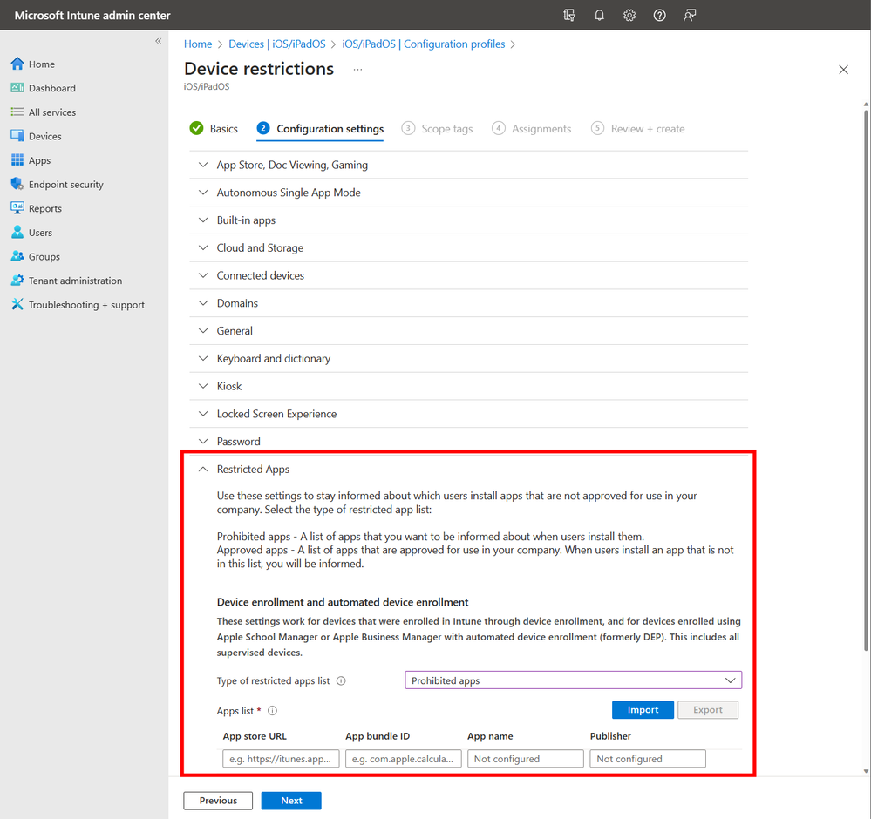Viewport: 871px width, 819px height.
Task: Click the Previous button
Action: click(218, 801)
